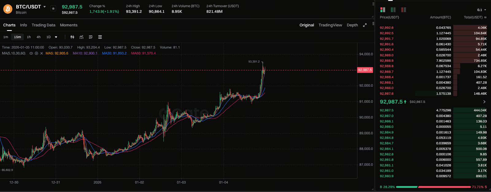Image resolution: width=491 pixels, height=192 pixels.
Task: Click the 24h Turnover value 821.48M
Action: (215, 12)
